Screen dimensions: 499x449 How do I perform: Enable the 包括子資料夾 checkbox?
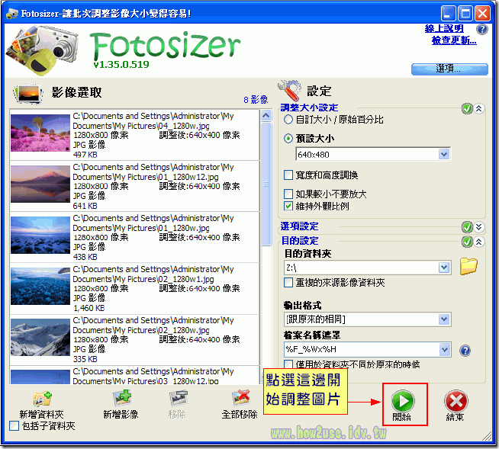coord(14,426)
